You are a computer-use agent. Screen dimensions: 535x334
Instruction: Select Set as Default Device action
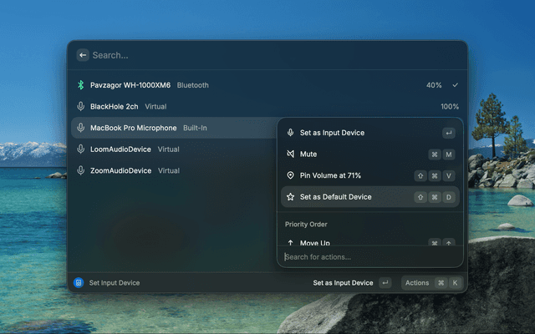[335, 197]
